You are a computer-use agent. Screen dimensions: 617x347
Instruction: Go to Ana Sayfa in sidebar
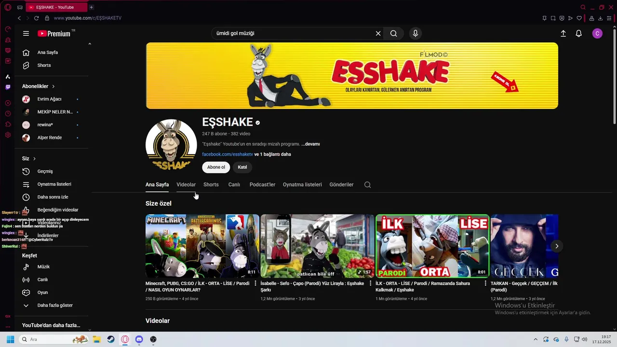click(x=52, y=53)
